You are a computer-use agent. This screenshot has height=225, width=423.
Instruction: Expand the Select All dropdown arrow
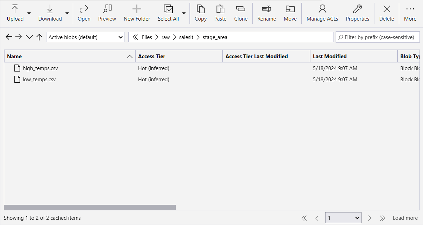184,13
